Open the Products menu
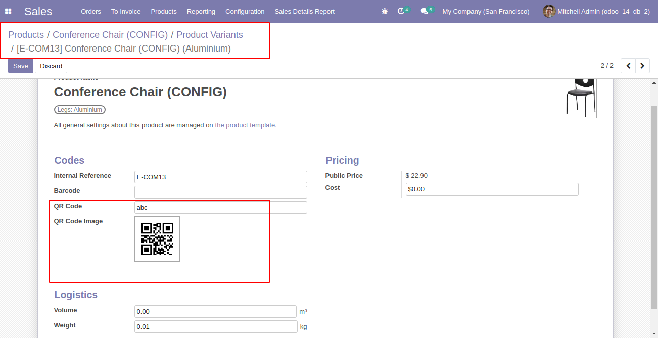 tap(164, 11)
